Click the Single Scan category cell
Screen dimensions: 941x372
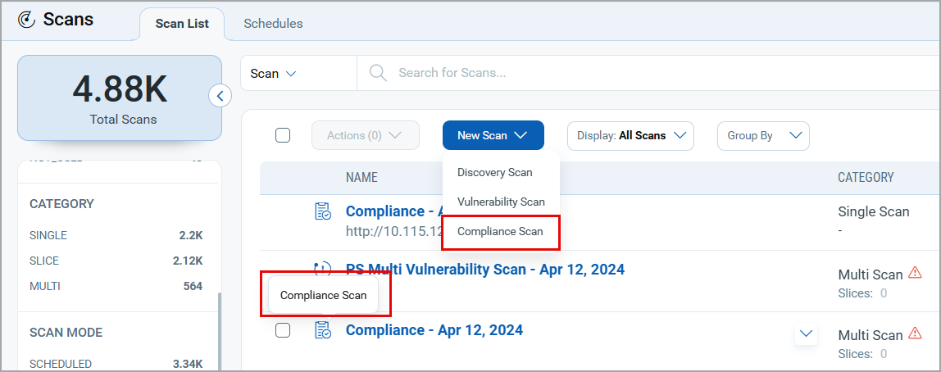click(873, 211)
